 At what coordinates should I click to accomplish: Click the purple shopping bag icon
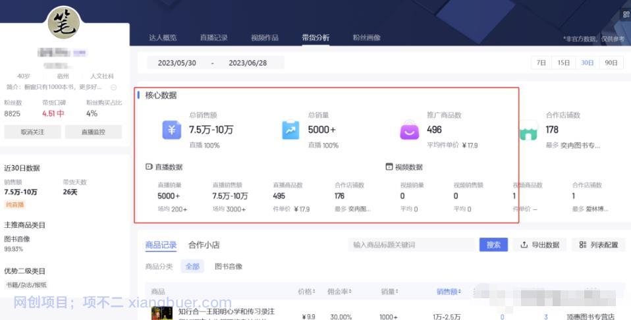[x=409, y=130]
